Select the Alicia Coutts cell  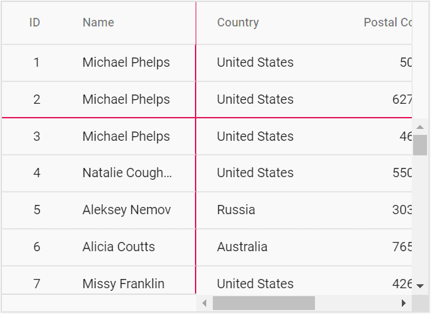click(x=119, y=247)
